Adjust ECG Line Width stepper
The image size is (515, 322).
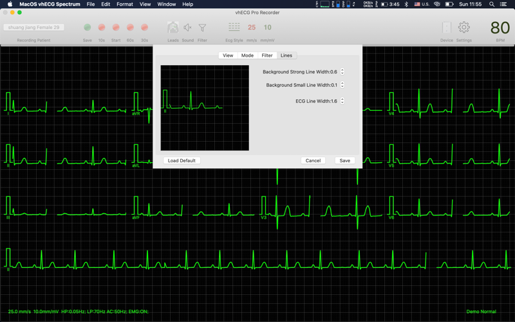pyautogui.click(x=342, y=101)
